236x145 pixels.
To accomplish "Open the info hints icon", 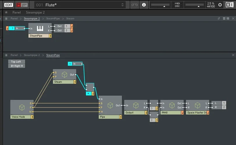I will coord(144,5).
